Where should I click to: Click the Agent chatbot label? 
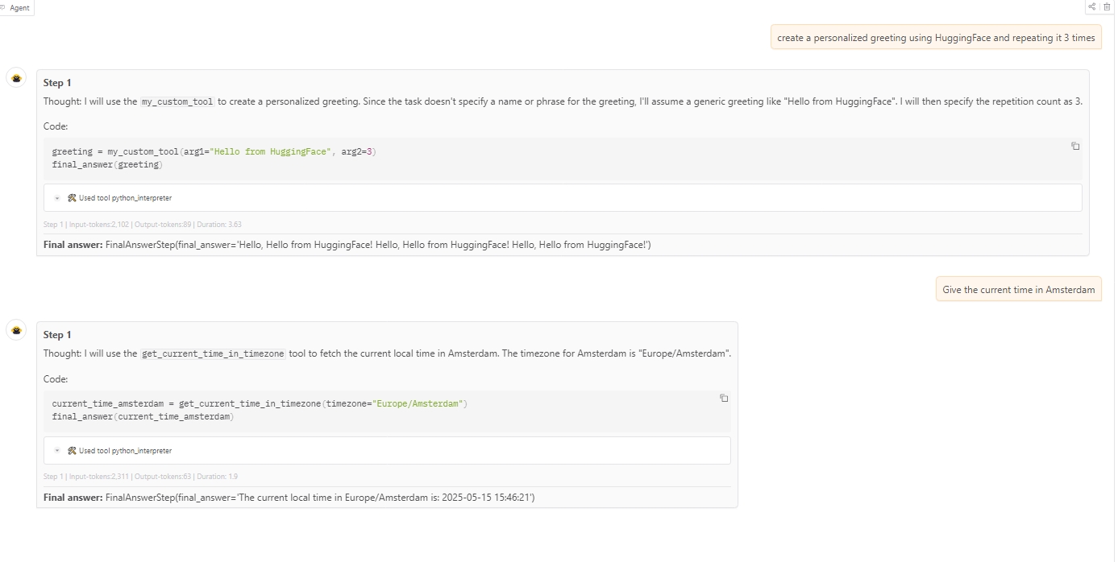(x=19, y=8)
